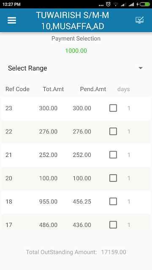Screen dimensions: 152x270
Task: Tap the battery indicator icon
Action: pos(144,4)
